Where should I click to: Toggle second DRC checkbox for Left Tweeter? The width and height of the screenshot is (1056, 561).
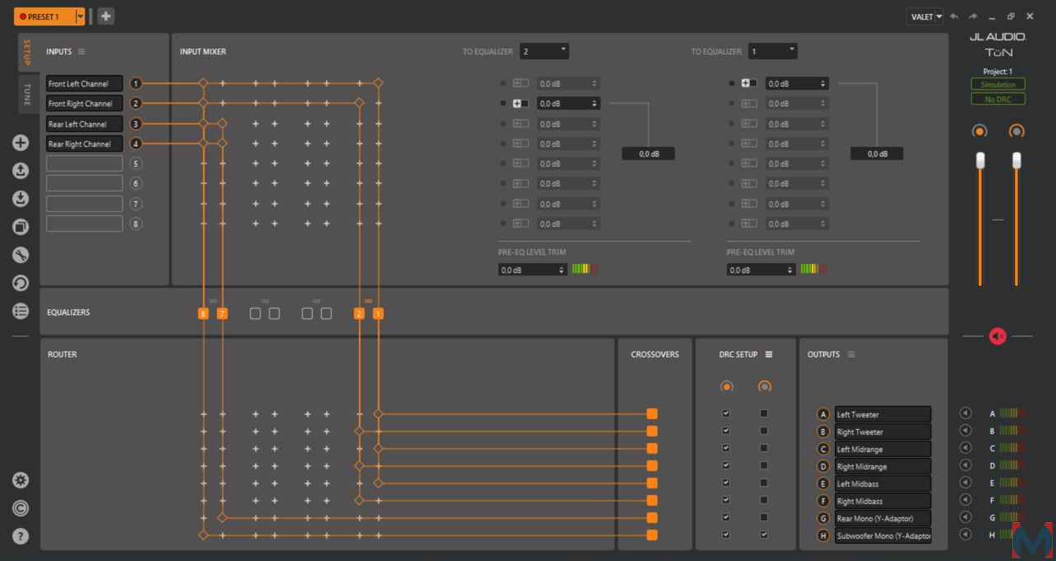pyautogui.click(x=764, y=413)
